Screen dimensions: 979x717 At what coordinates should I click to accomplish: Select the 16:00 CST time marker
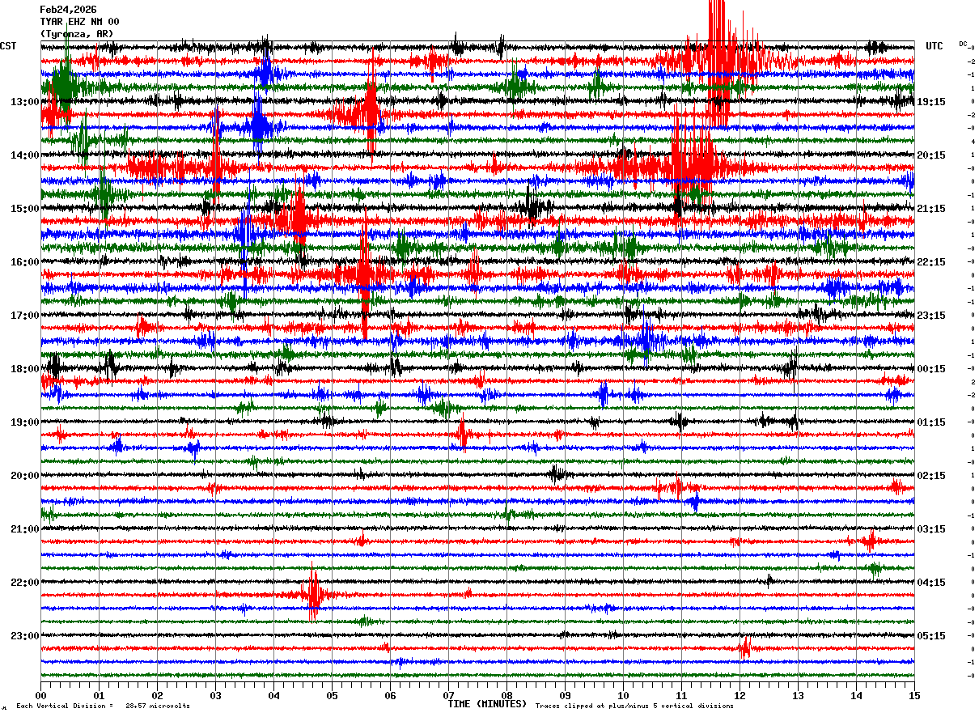pyautogui.click(x=25, y=262)
